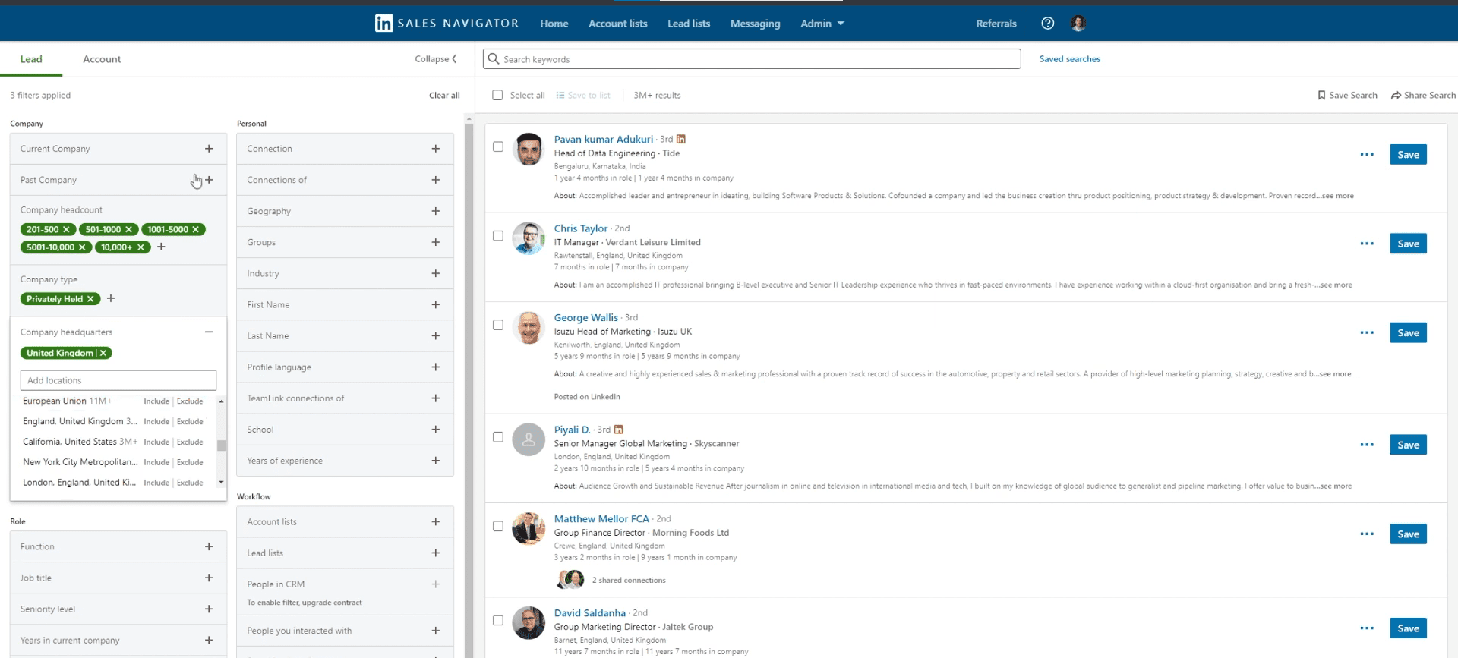Open the Admin dropdown menu

[822, 24]
